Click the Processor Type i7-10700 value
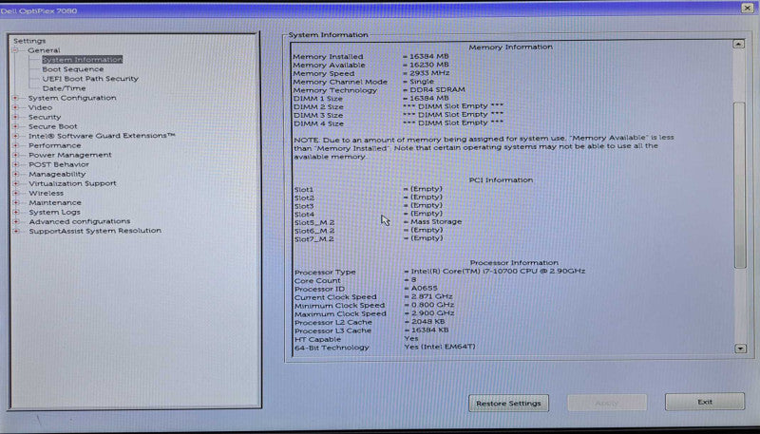760x434 pixels. [498, 272]
